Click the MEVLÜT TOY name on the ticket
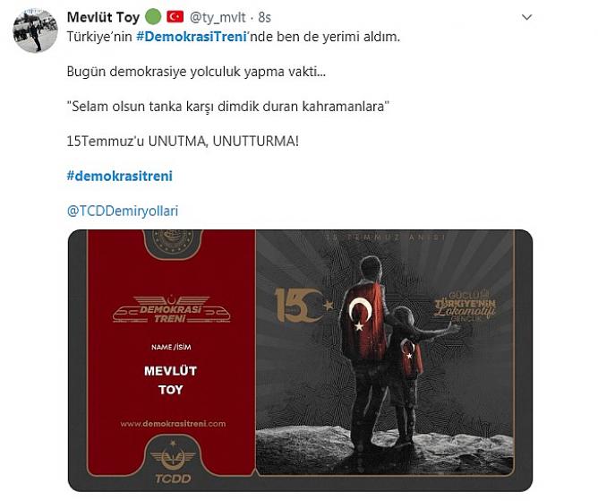This screenshot has height=501, width=598. click(170, 380)
